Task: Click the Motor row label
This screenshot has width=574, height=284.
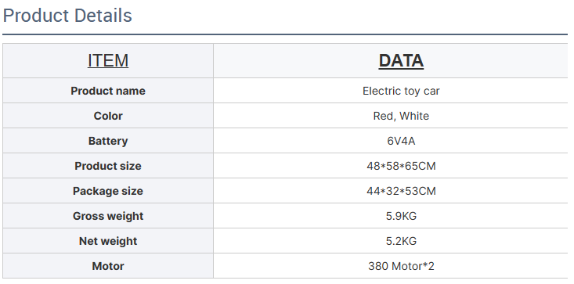Action: [108, 266]
